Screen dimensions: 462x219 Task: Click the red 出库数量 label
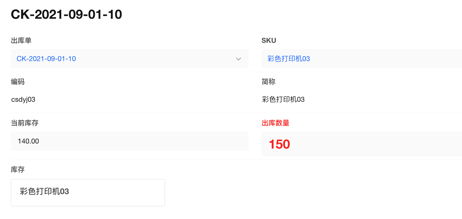point(275,123)
